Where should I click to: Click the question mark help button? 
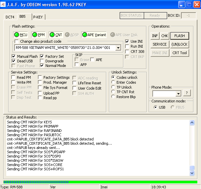[187, 93]
